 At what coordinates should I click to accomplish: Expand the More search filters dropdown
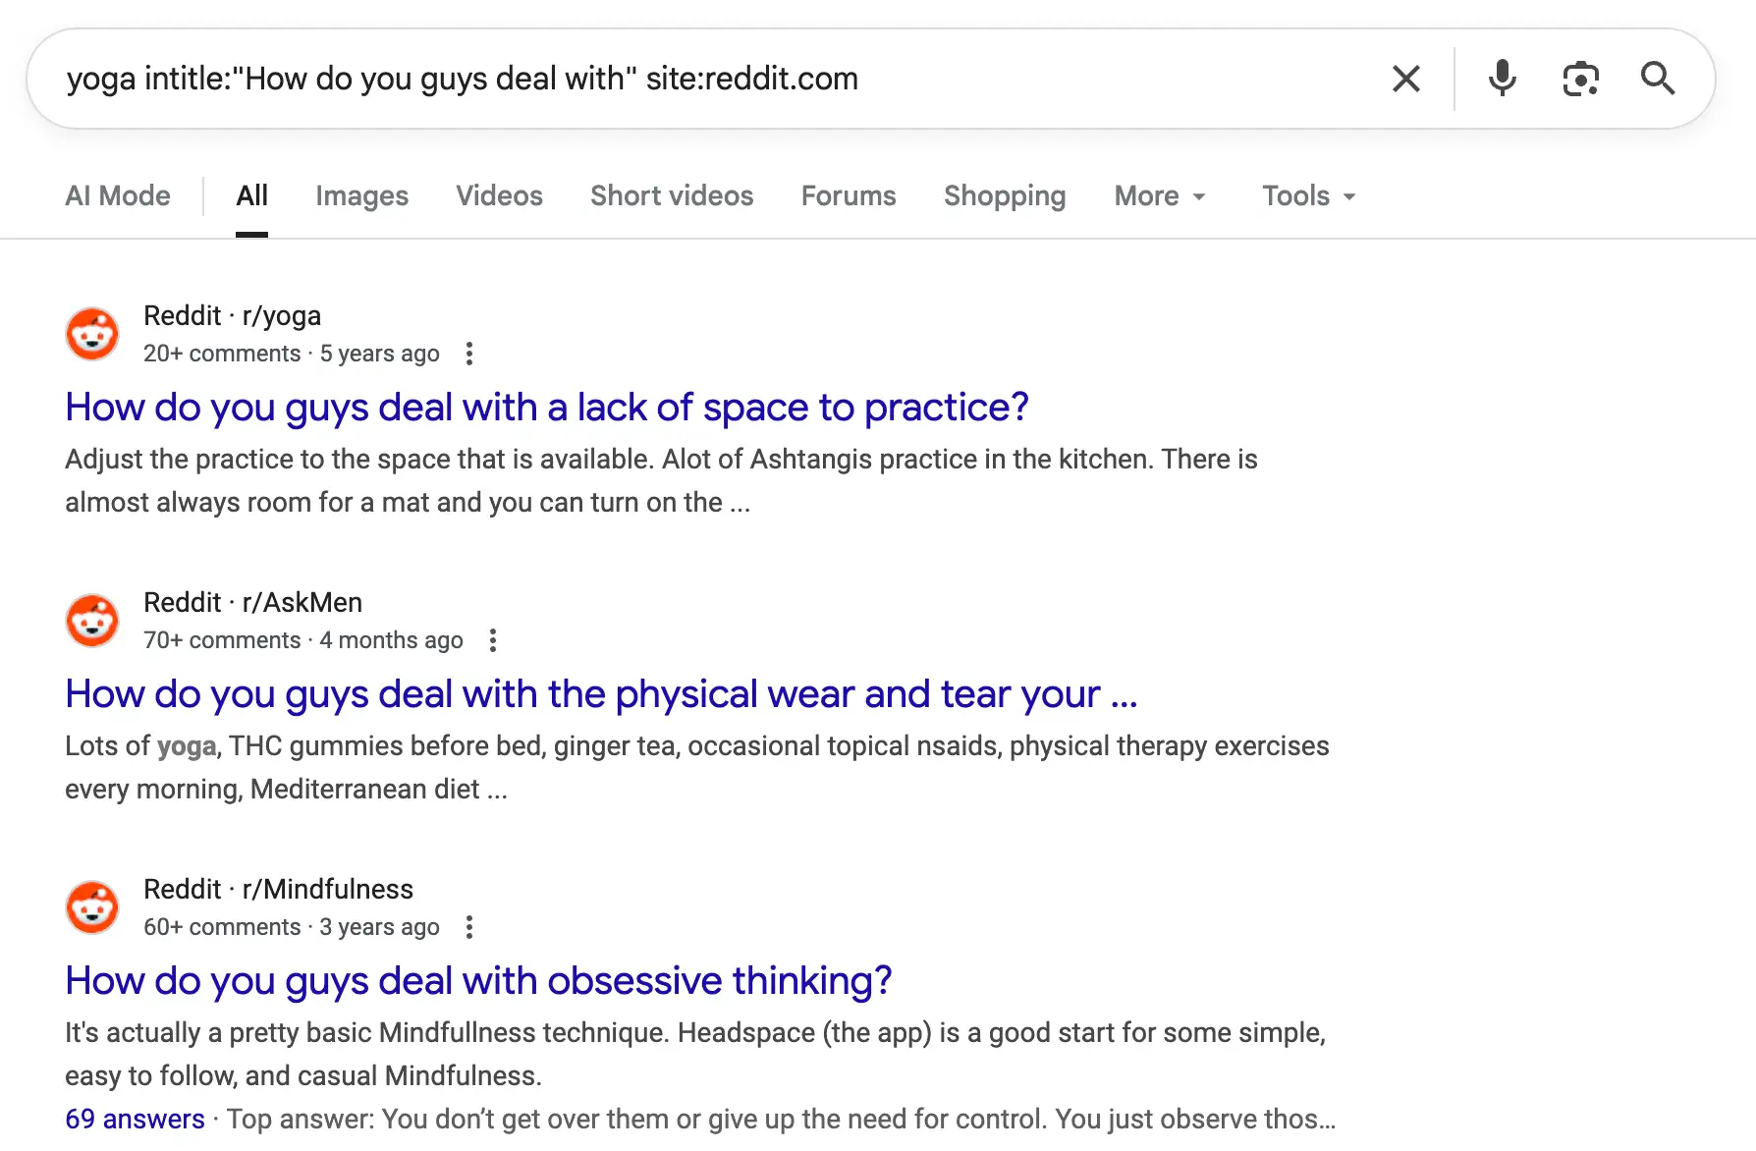[1159, 196]
